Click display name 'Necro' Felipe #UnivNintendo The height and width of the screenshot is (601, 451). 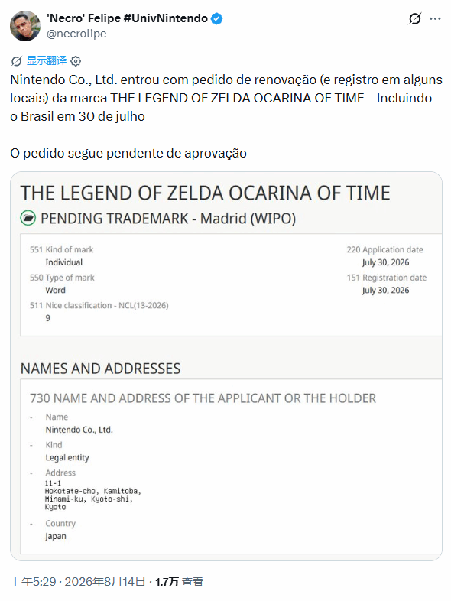[127, 18]
